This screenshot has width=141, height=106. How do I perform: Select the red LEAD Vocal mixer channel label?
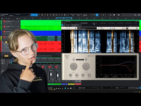coord(78,84)
